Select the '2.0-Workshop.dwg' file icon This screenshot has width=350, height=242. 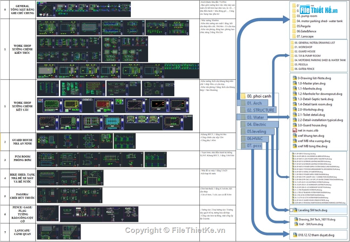click(x=295, y=109)
